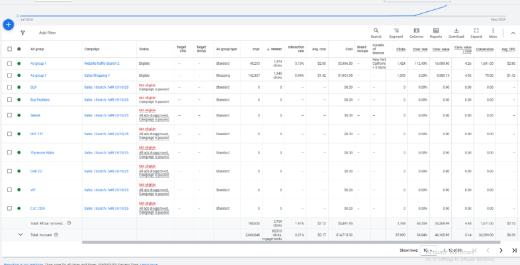Screen dimensions: 520x265
Task: Check the Selank row checkbox
Action: coord(10,115)
